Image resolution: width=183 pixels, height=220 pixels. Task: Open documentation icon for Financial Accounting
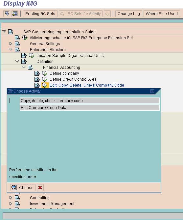31,67
